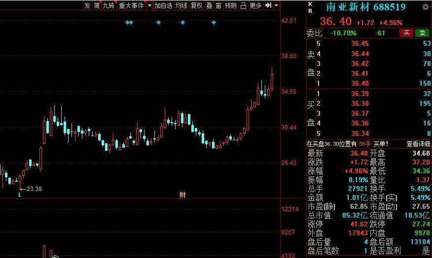The height and width of the screenshot is (258, 432).
Task: Toggle the chart lock icon
Action: coord(243,5)
